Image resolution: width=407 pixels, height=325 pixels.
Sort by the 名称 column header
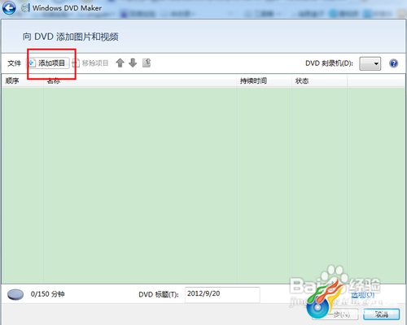point(140,80)
